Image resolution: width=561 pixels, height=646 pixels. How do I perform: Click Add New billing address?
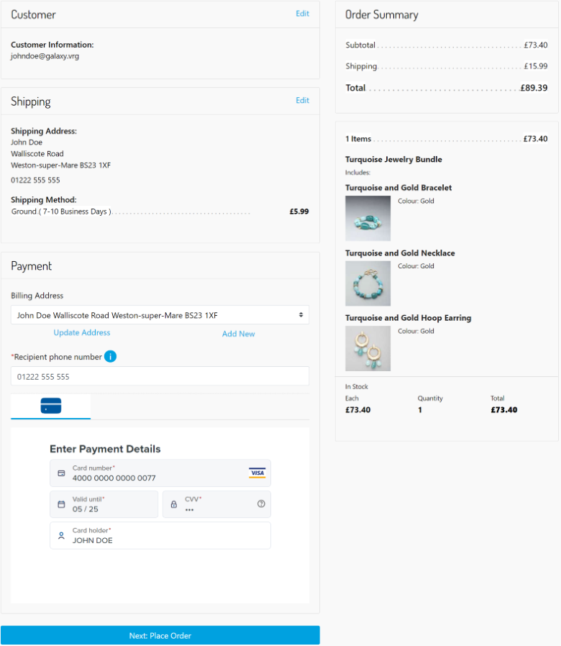pos(238,334)
